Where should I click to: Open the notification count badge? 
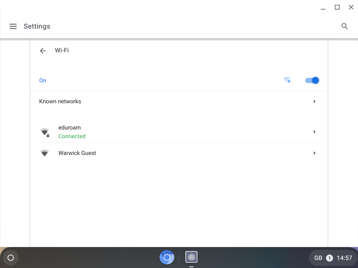[x=329, y=258]
